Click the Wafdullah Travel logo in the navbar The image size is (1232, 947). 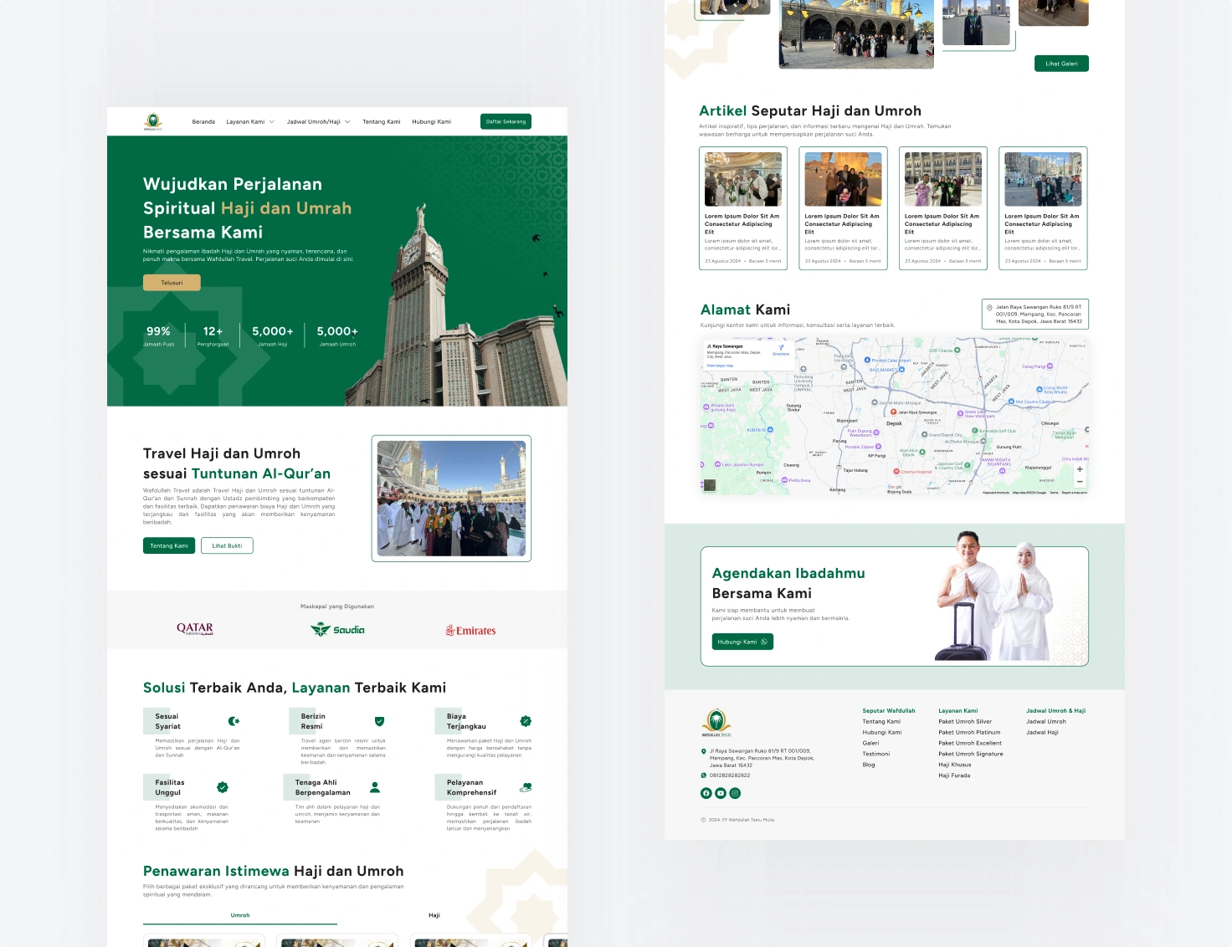152,122
